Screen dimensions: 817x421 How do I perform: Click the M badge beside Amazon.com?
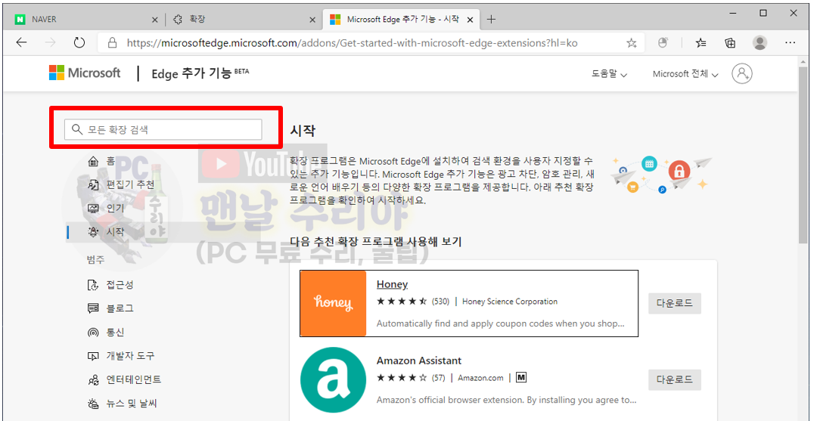tap(520, 377)
